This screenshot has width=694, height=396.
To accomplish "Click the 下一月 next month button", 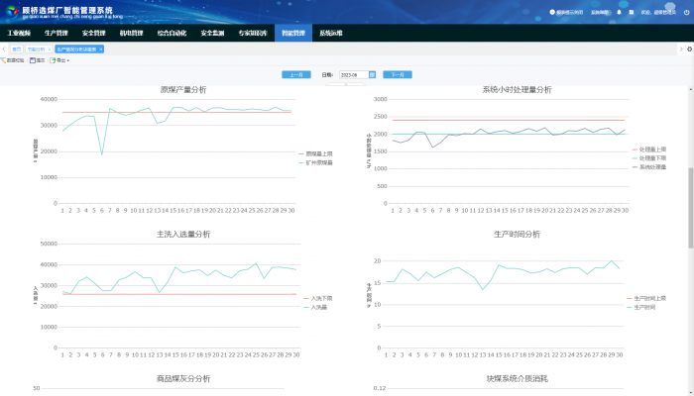I will (x=397, y=74).
